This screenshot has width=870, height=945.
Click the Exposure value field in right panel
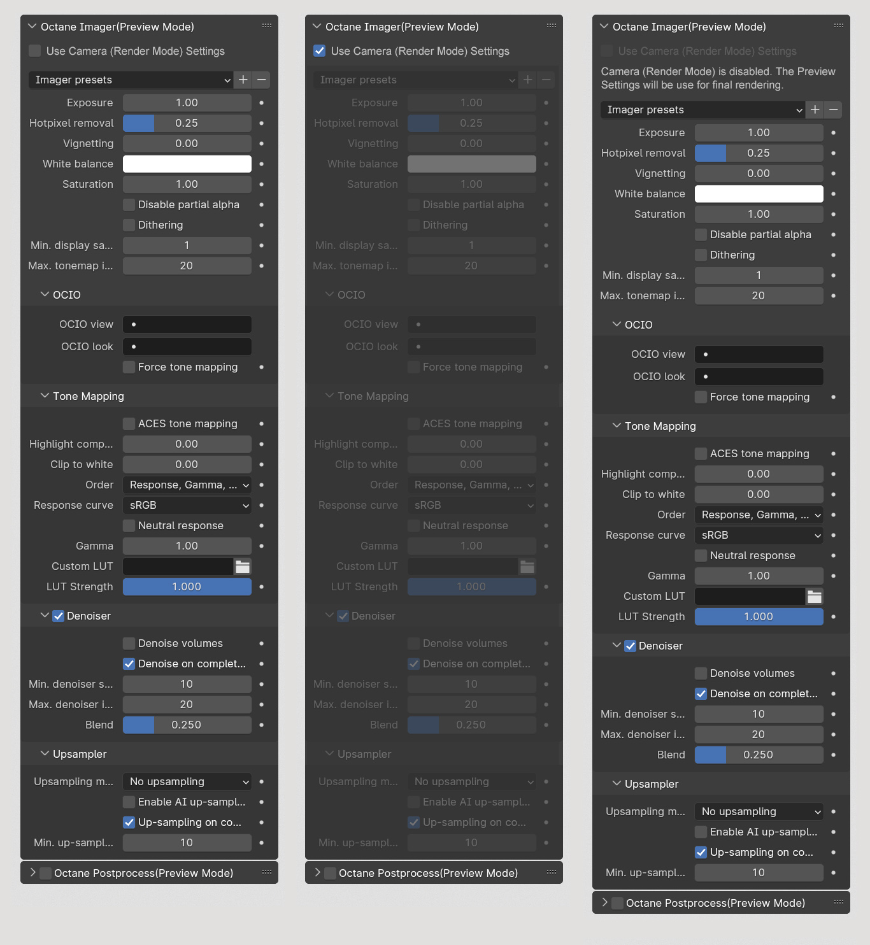point(759,132)
